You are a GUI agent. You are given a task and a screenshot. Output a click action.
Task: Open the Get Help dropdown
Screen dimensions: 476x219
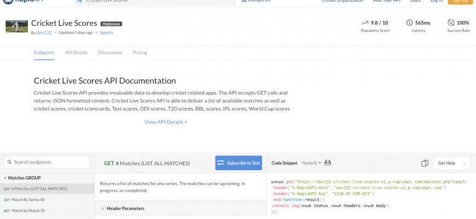(x=451, y=163)
